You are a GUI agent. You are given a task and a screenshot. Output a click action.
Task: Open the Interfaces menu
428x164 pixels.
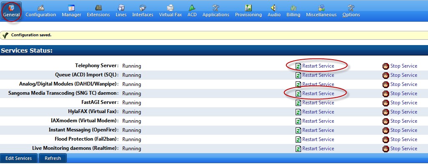[x=143, y=11]
